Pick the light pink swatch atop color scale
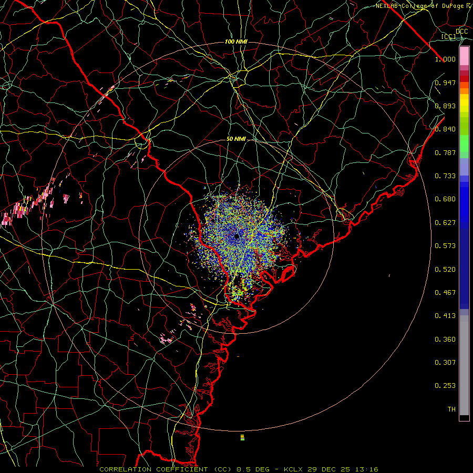The height and width of the screenshot is (473, 473). (464, 56)
